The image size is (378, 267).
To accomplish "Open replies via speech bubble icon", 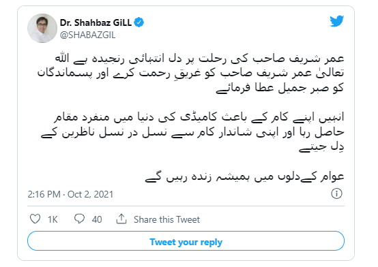I will [79, 219].
